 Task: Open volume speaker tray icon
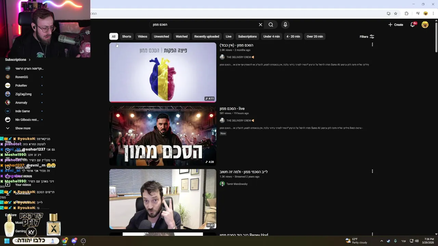point(417,241)
